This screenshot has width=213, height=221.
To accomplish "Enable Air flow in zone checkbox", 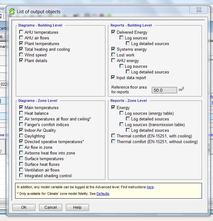I will tap(21, 147).
